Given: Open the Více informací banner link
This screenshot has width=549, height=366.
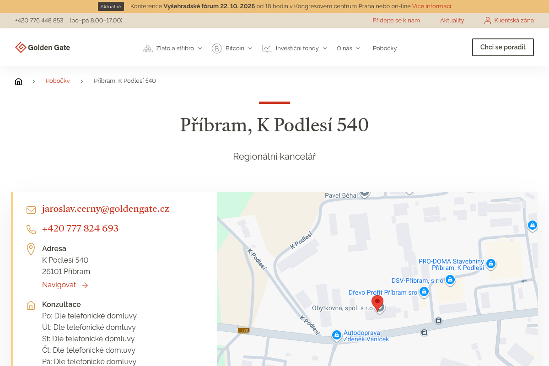Looking at the screenshot, I should 431,6.
